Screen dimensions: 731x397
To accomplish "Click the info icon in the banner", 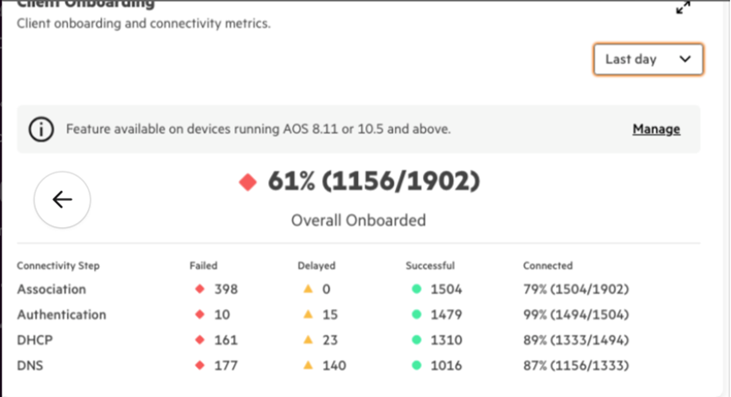I will (x=40, y=129).
